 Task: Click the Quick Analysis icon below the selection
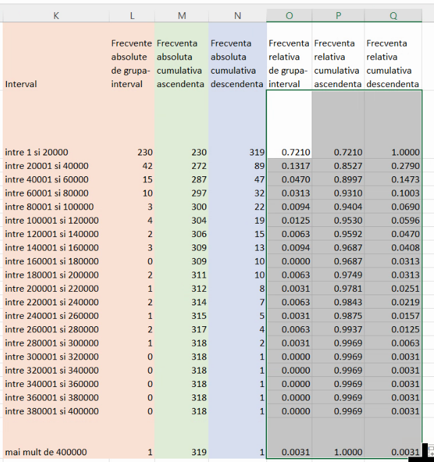point(428,452)
